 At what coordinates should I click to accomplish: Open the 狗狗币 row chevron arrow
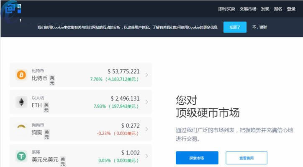[146, 129]
